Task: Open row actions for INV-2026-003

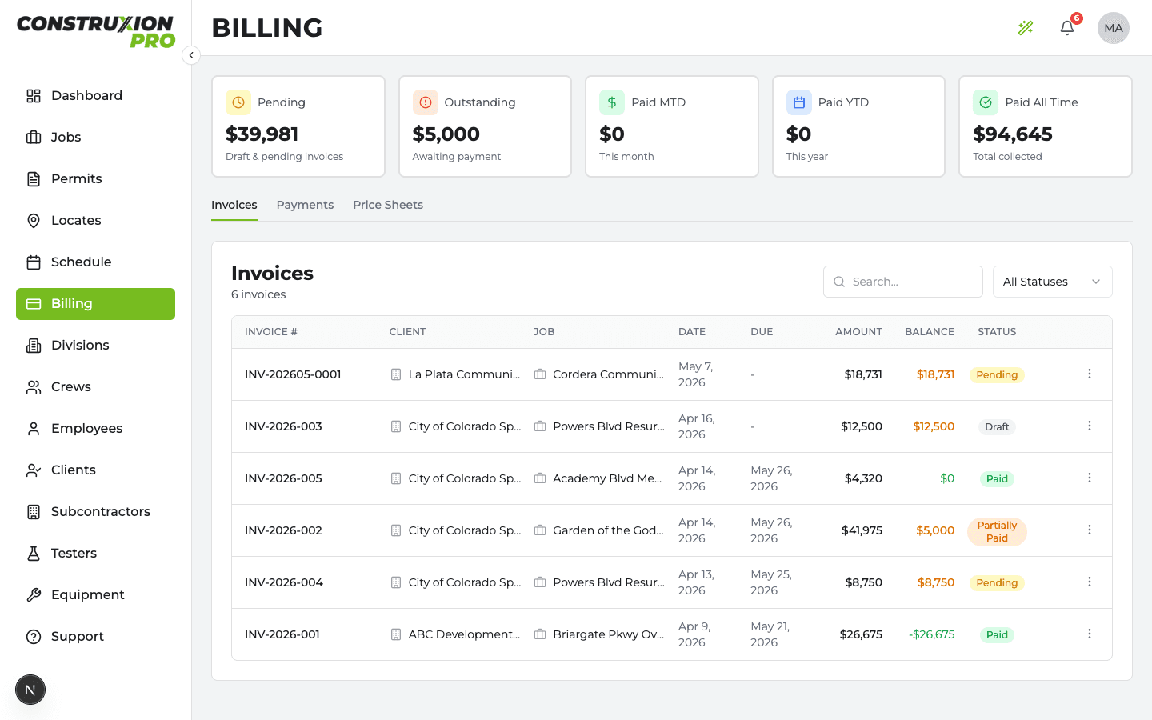Action: [x=1090, y=426]
